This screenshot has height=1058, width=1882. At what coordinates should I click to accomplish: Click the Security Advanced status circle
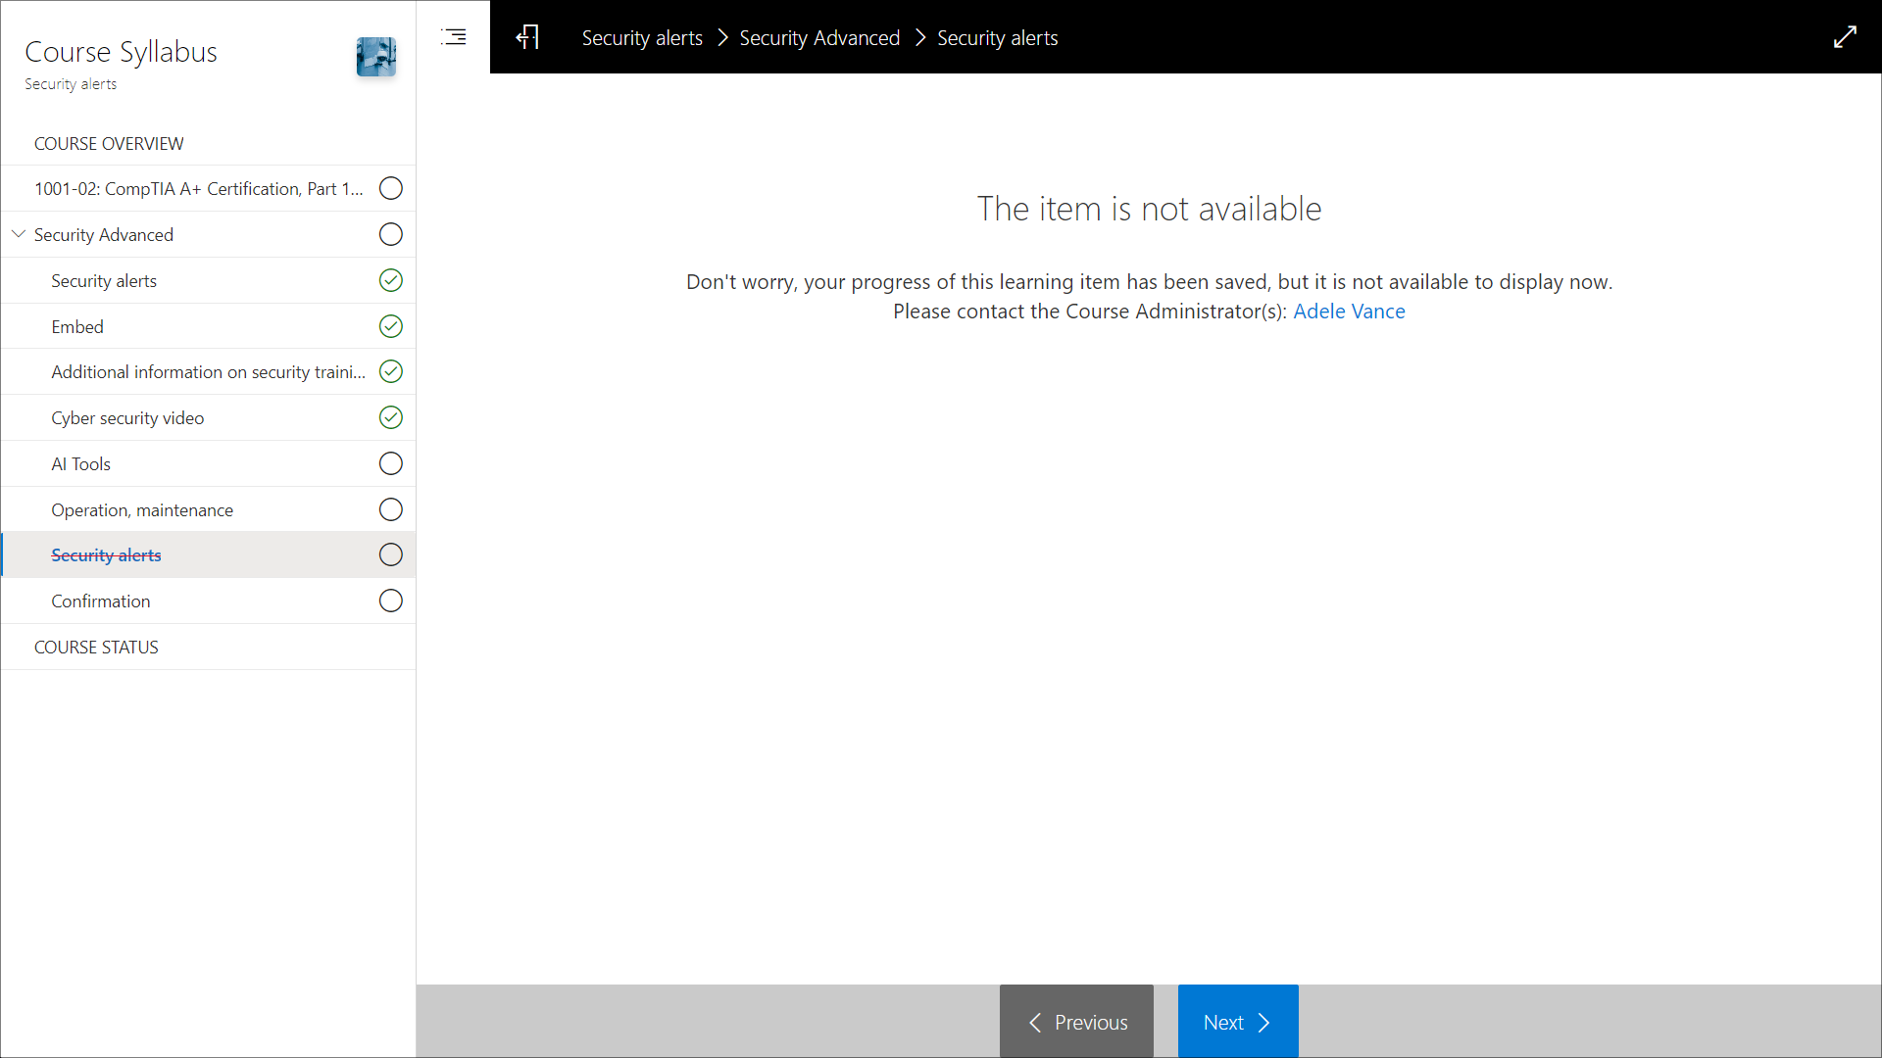click(390, 234)
